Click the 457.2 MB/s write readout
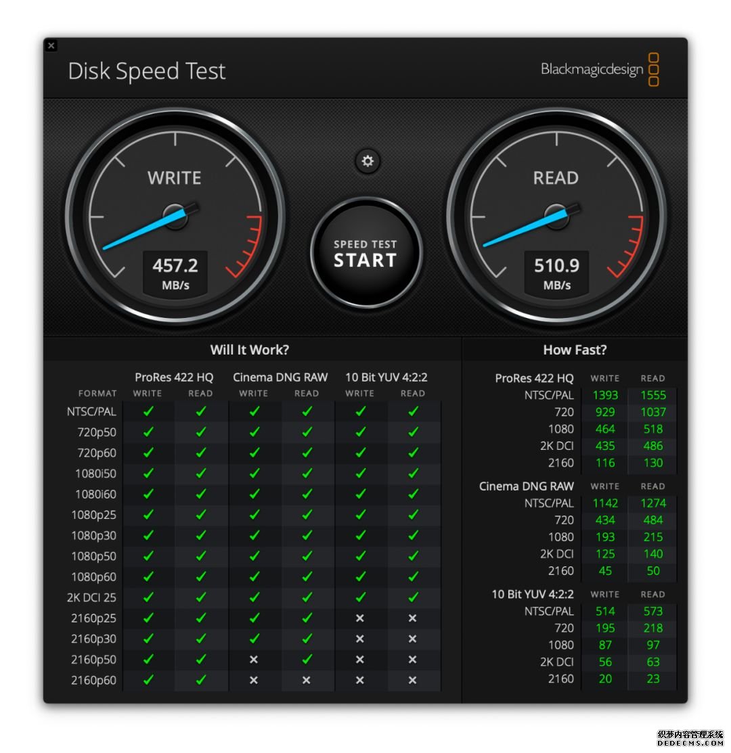 click(175, 273)
